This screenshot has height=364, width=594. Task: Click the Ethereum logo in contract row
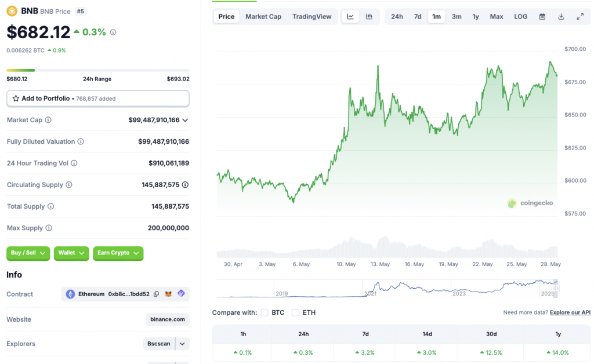pos(70,294)
